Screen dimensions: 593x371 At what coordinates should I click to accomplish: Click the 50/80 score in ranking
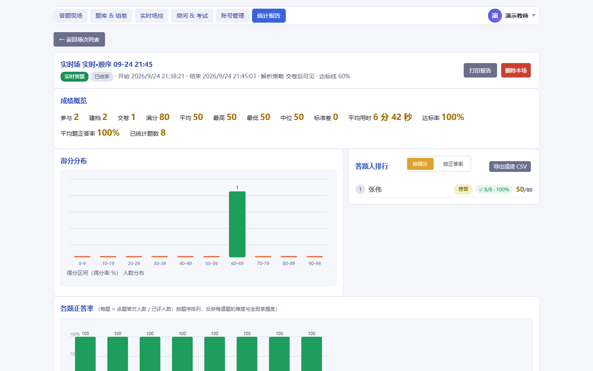click(524, 190)
